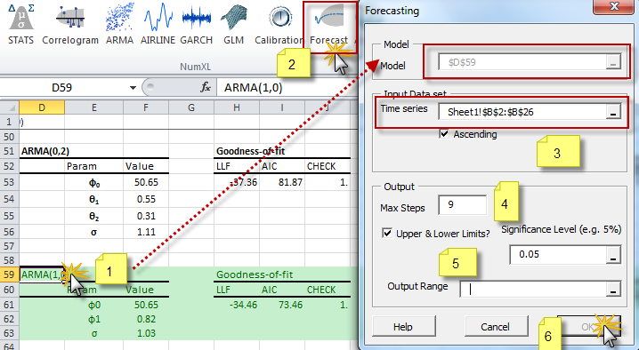Image resolution: width=639 pixels, height=350 pixels.
Task: Close the Forecasting dialog window
Action: (614, 7)
